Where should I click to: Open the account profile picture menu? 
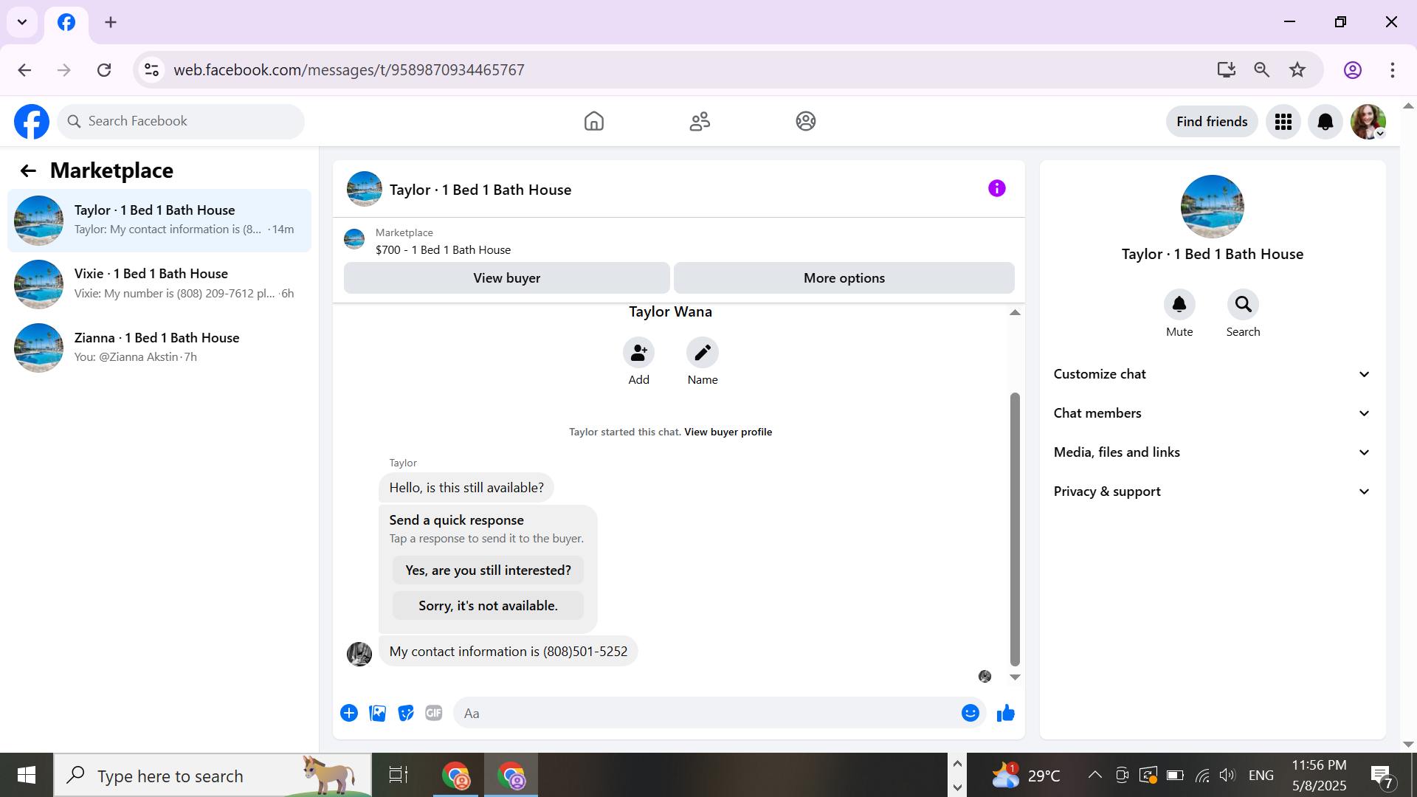[x=1368, y=122]
